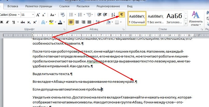
Task: Toggle italic with the К button
Action: click(7, 22)
